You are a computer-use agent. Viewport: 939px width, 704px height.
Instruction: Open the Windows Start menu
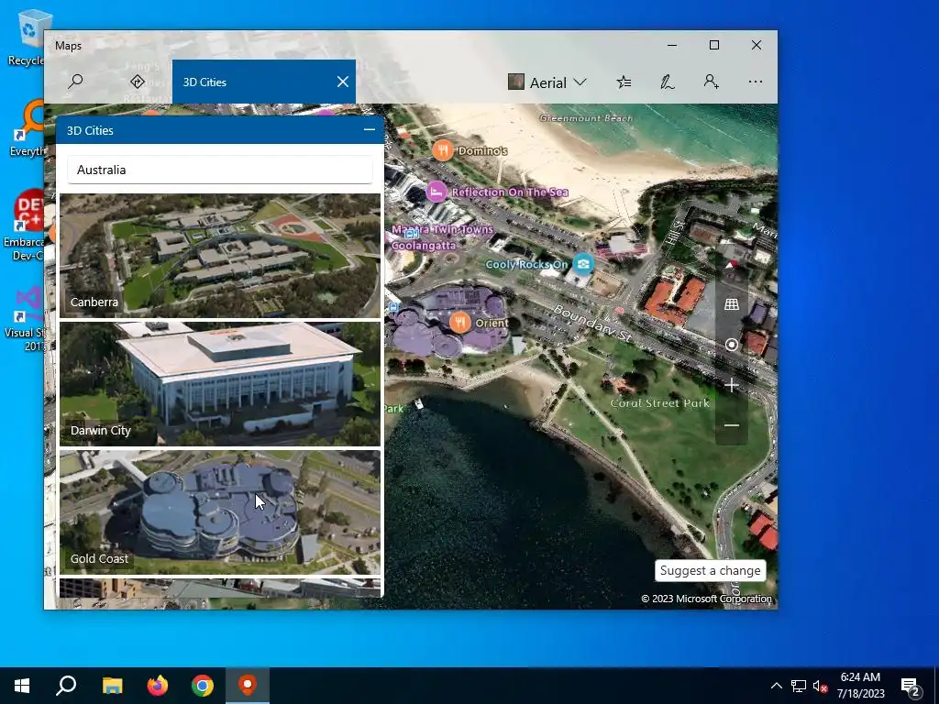click(x=22, y=686)
